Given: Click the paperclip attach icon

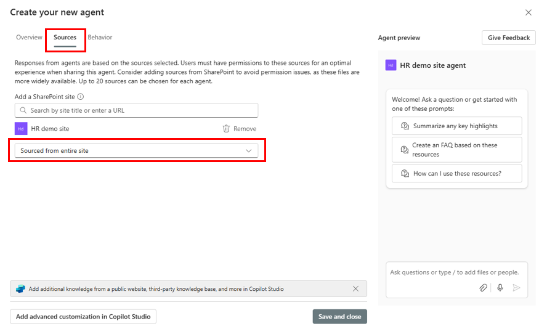Looking at the screenshot, I should pos(483,288).
